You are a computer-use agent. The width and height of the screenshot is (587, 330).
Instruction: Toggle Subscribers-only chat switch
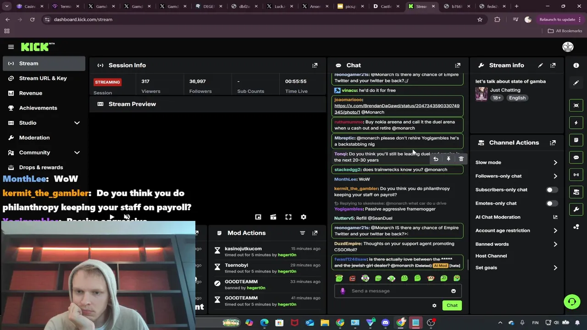click(552, 190)
